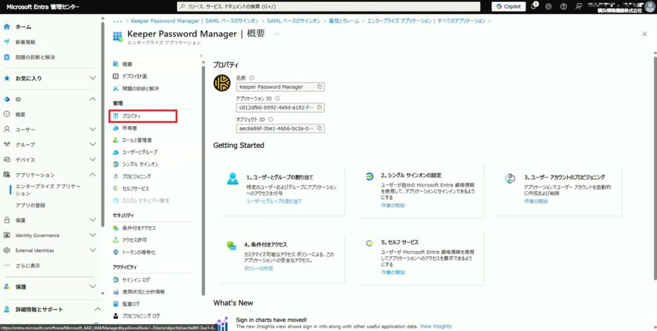657x331 pixels.
Task: Collapse the アプリケーション section
Action: [93, 175]
